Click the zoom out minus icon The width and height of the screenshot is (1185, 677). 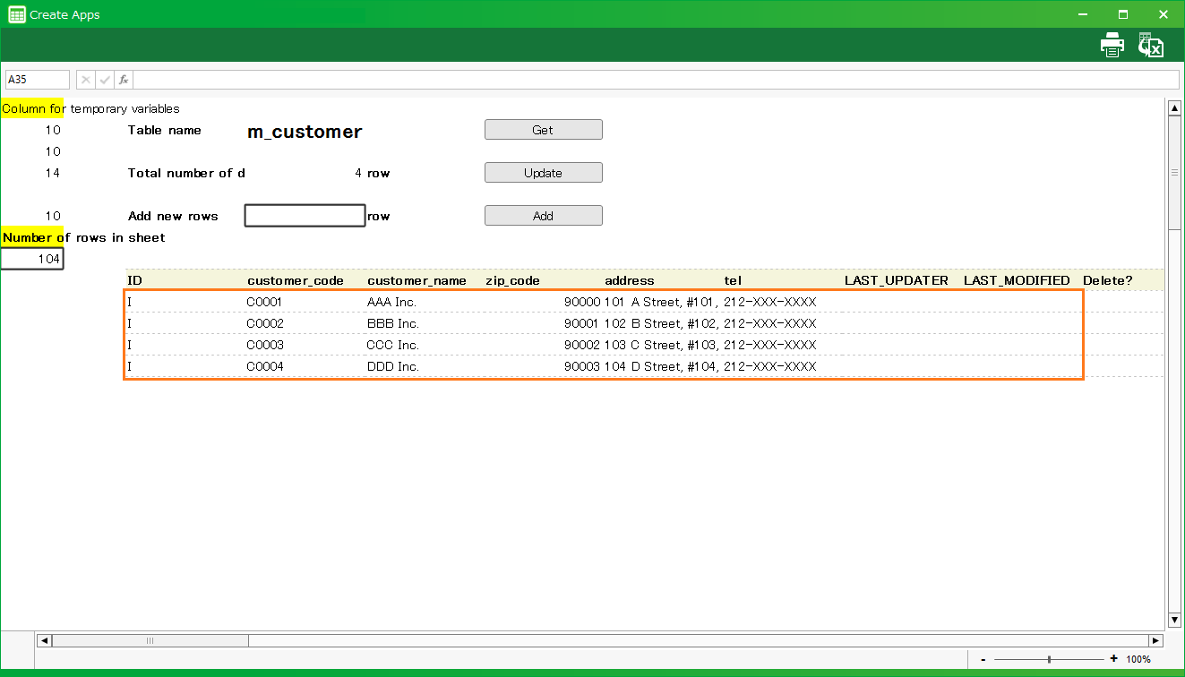(983, 659)
